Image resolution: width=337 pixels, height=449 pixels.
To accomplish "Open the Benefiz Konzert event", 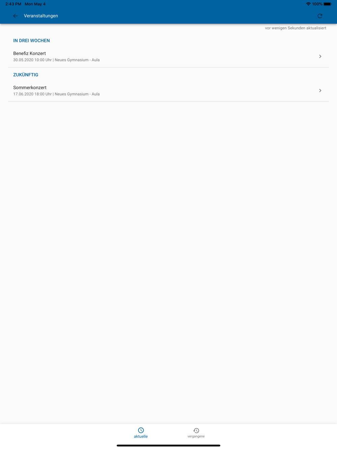I will pos(168,57).
